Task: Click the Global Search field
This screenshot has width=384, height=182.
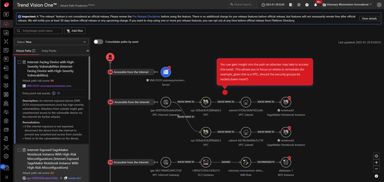Action: [x=242, y=5]
